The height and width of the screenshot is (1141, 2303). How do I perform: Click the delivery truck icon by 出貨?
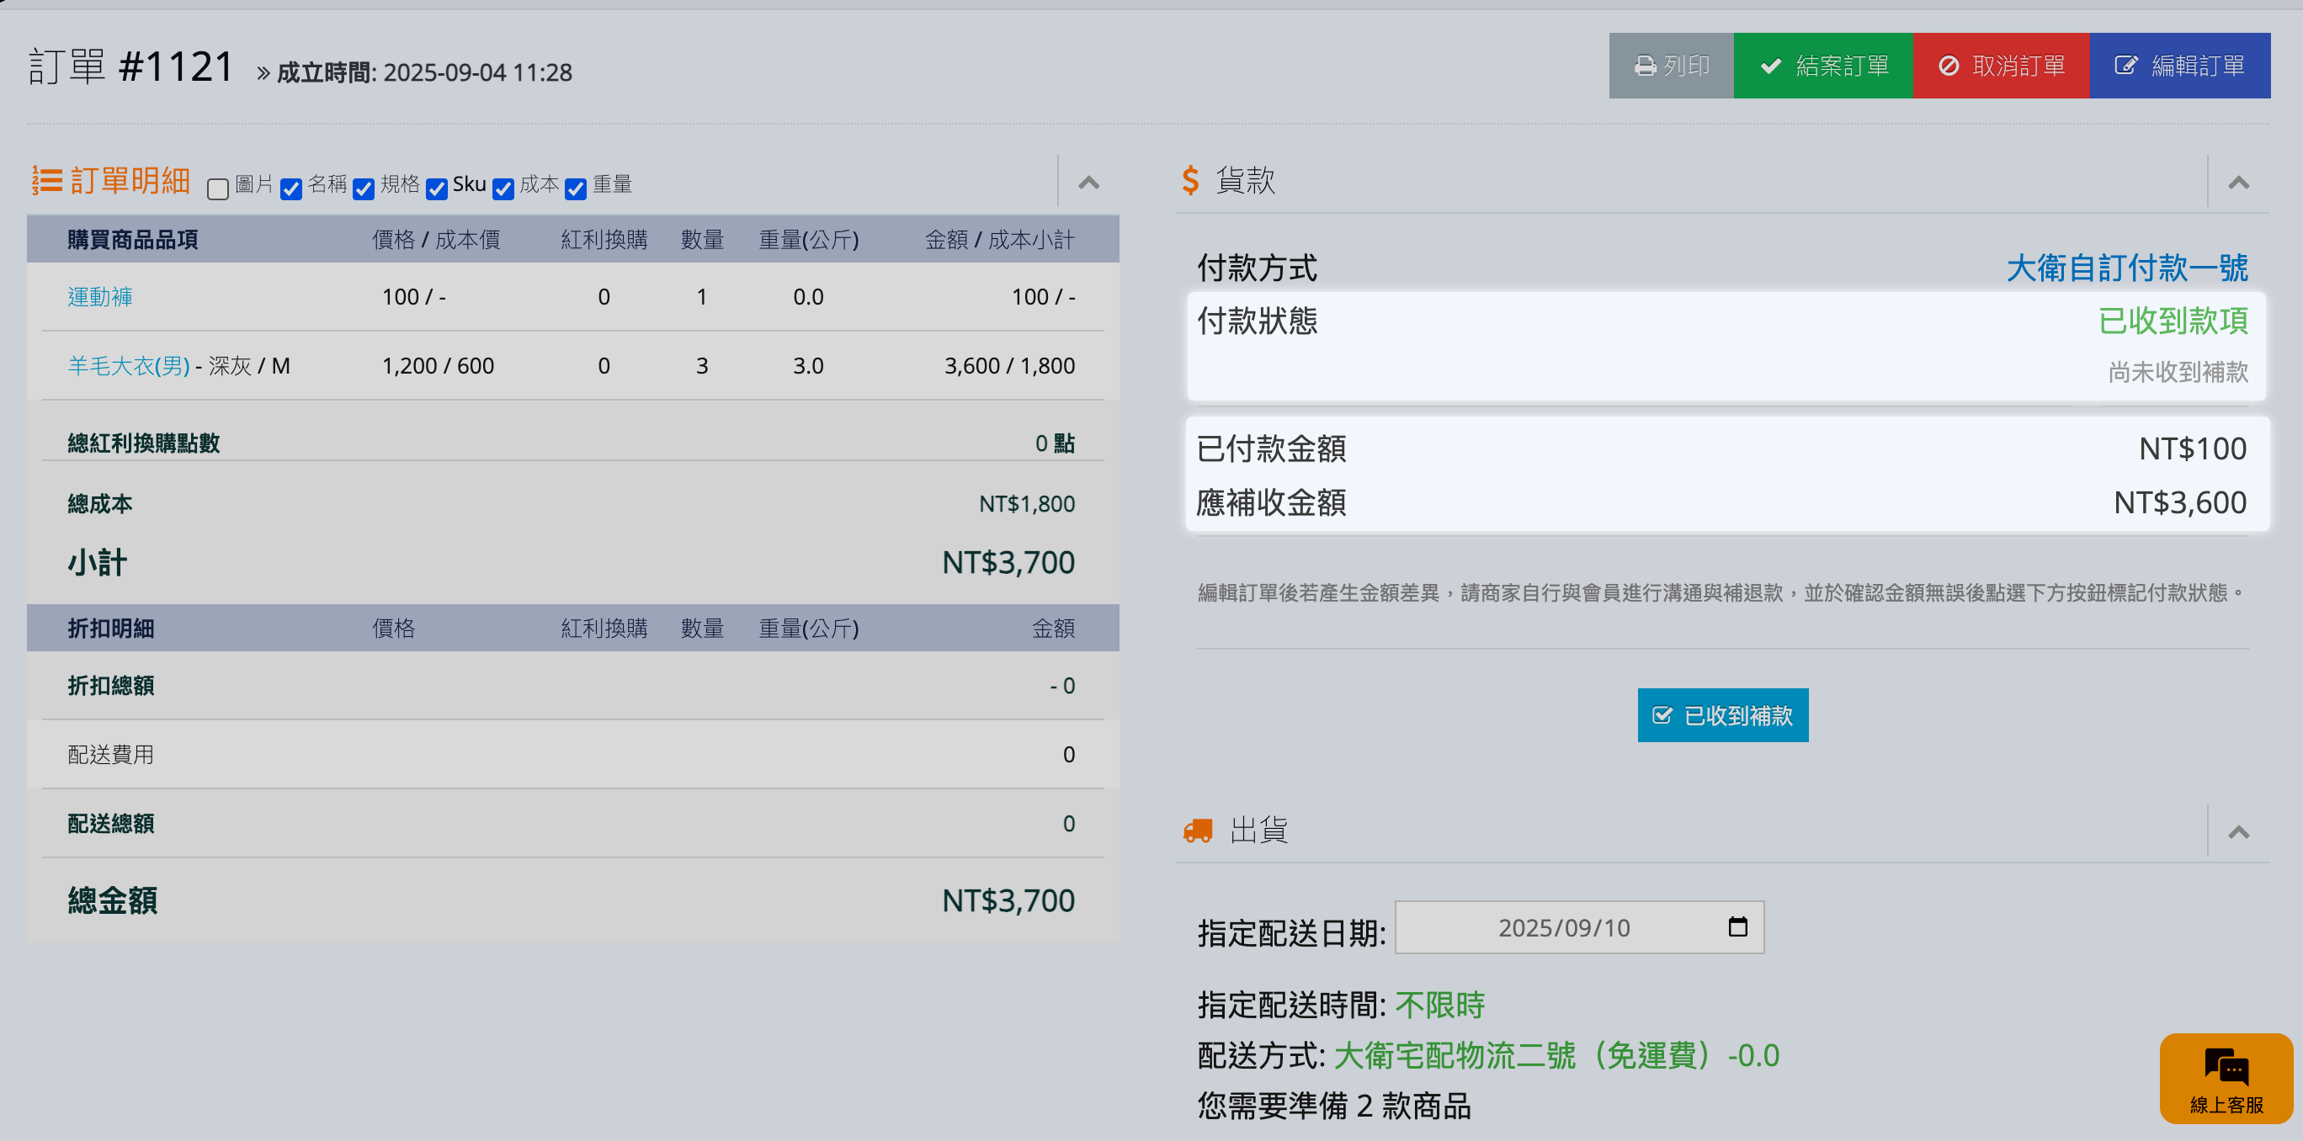click(1197, 831)
